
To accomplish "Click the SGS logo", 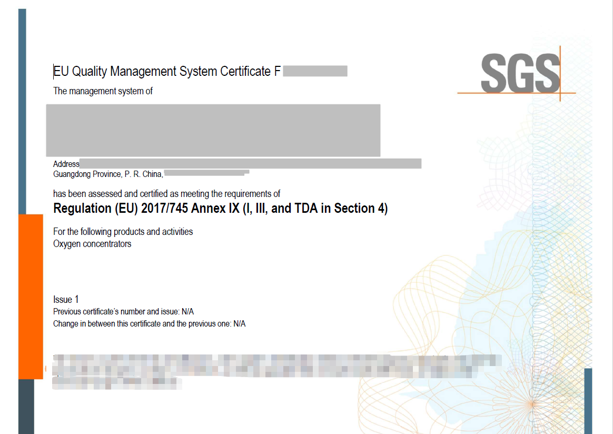I will tap(520, 73).
